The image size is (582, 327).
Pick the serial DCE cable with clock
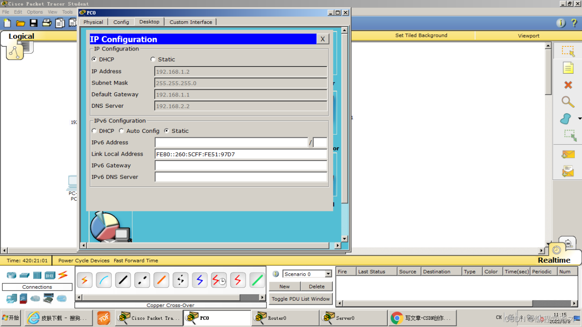219,280
